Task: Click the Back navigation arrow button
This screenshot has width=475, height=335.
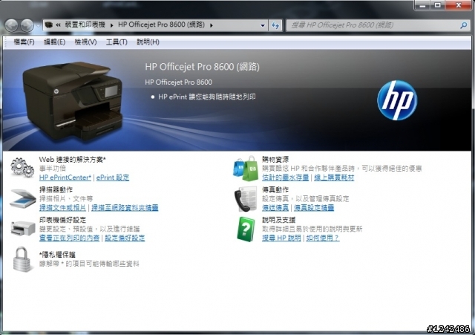Action: (12, 25)
